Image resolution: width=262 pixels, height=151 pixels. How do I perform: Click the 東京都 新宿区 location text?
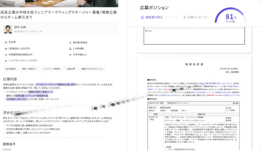tap(80, 43)
